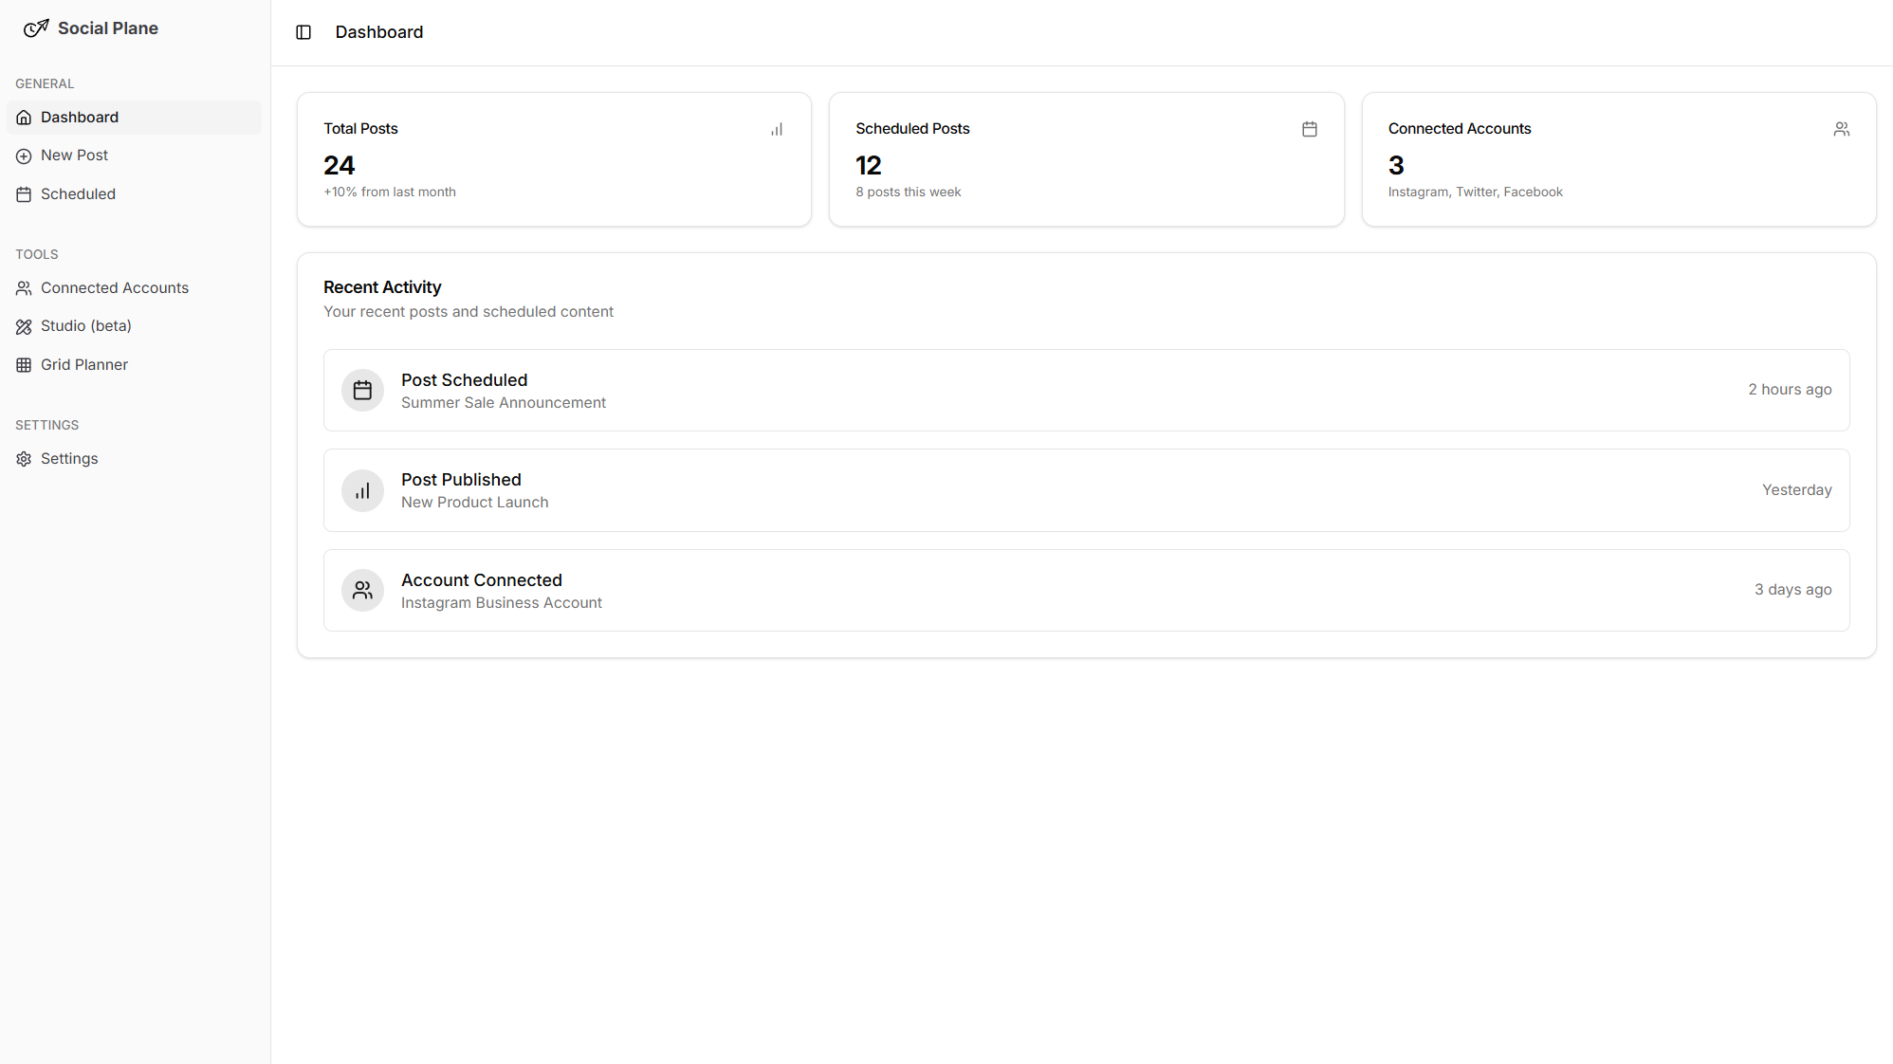1893x1064 pixels.
Task: Click the Studio beta diamond icon
Action: pos(25,325)
